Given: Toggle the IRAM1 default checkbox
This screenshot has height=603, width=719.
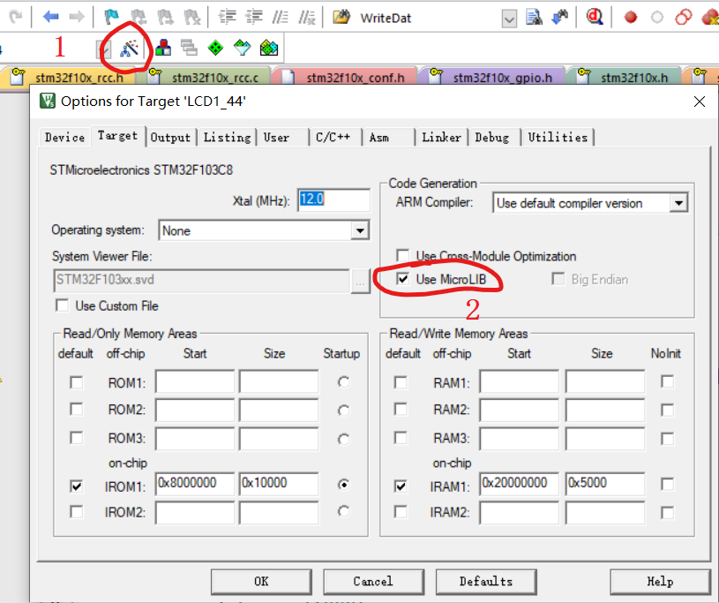Looking at the screenshot, I should point(401,486).
